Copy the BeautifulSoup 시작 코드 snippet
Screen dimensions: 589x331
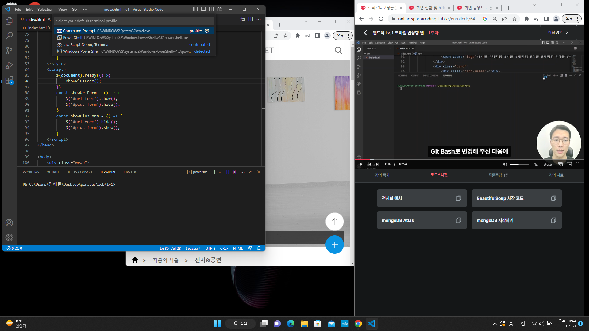coord(553,198)
